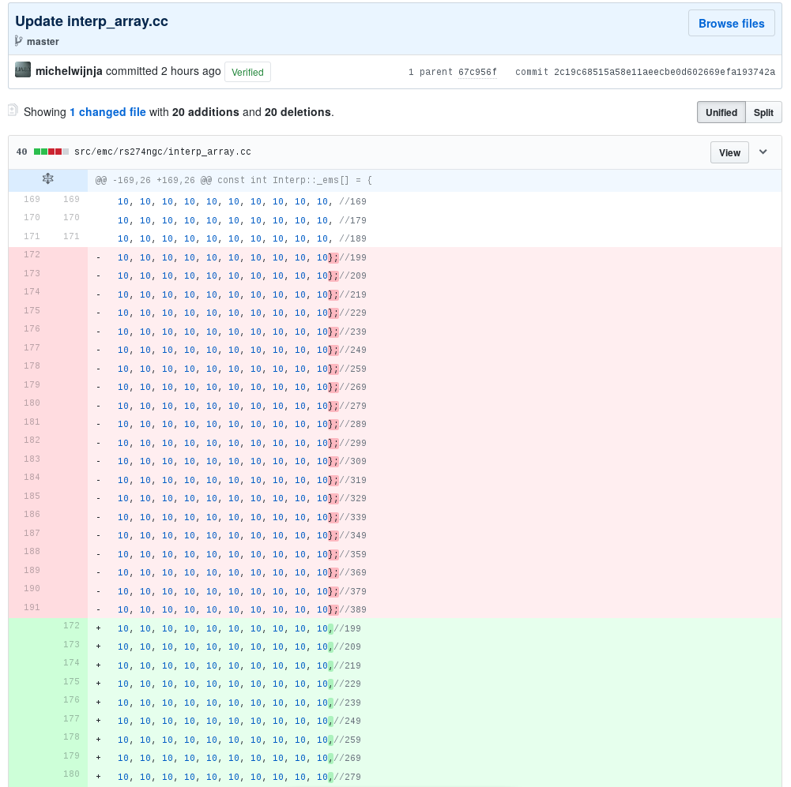Click the diffstat colored blocks indicator
This screenshot has height=787, width=791.
tap(51, 152)
